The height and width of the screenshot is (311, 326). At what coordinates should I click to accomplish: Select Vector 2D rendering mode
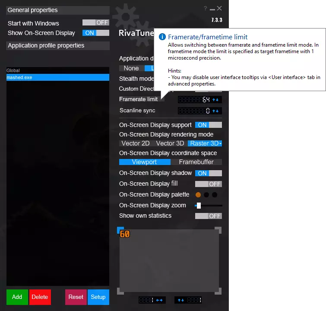click(136, 143)
